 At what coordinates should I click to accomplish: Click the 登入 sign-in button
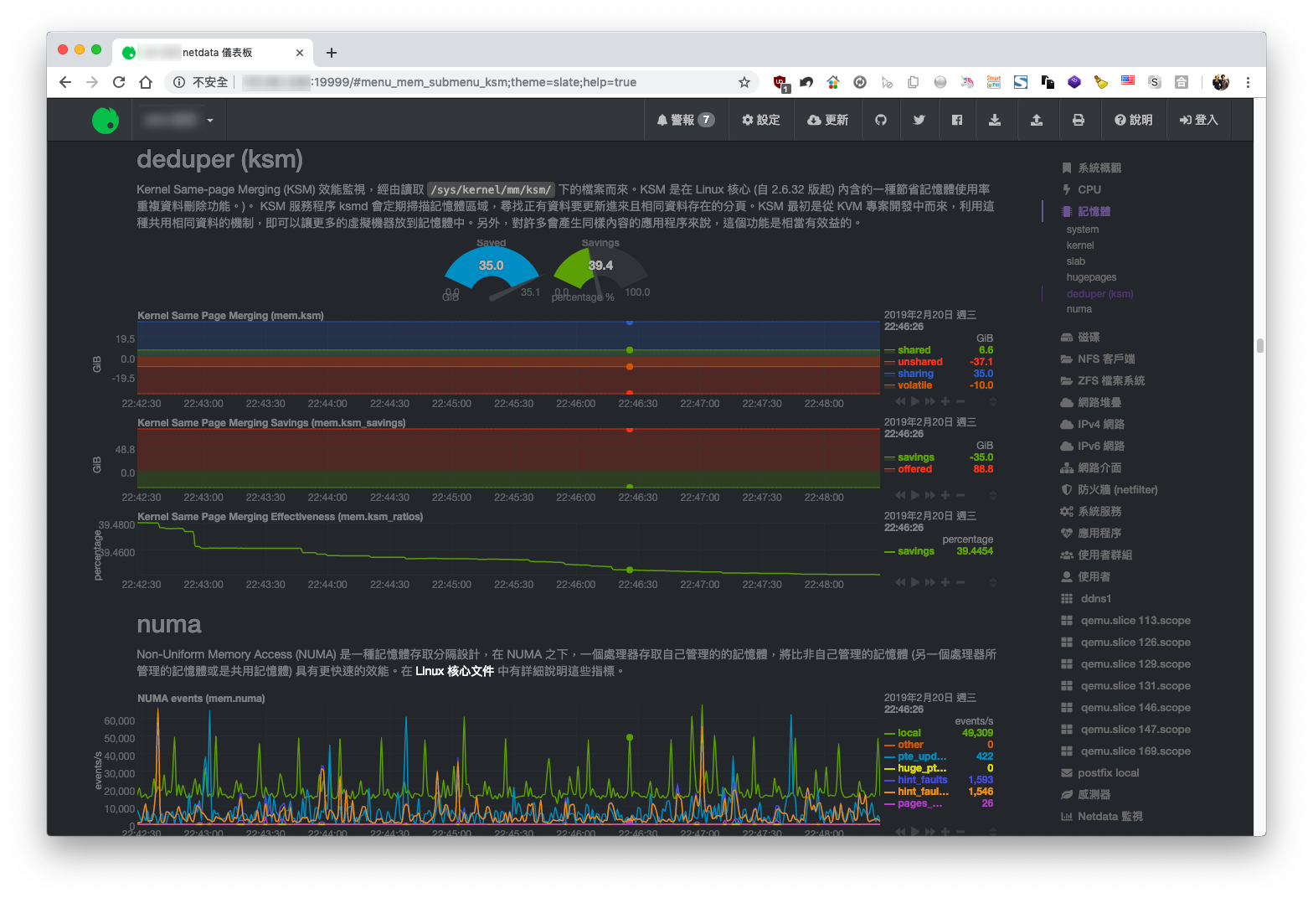click(x=1198, y=120)
